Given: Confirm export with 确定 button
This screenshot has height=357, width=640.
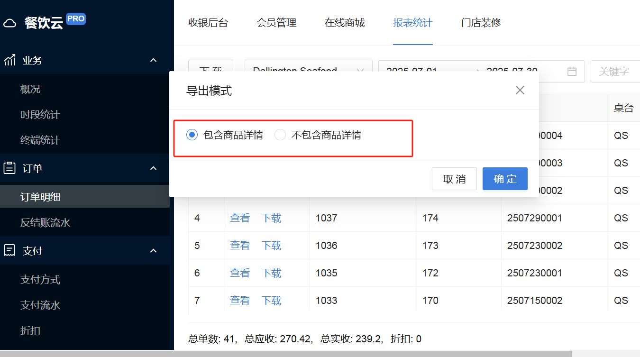Looking at the screenshot, I should point(505,179).
